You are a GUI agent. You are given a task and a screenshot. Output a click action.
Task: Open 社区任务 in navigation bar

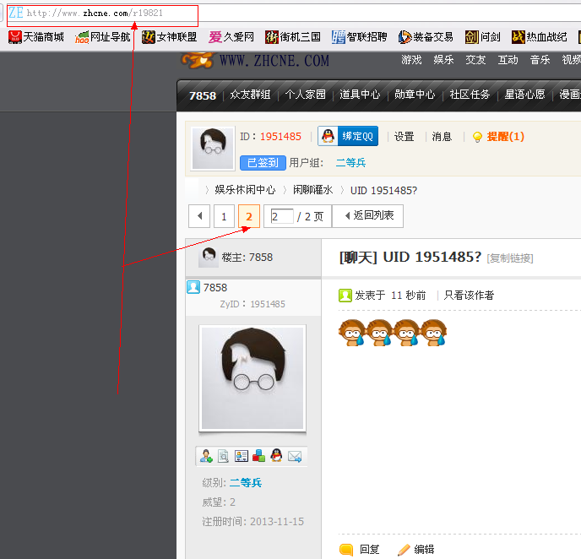470,95
